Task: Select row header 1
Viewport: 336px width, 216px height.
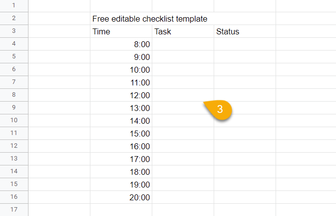Action: tap(14, 5)
